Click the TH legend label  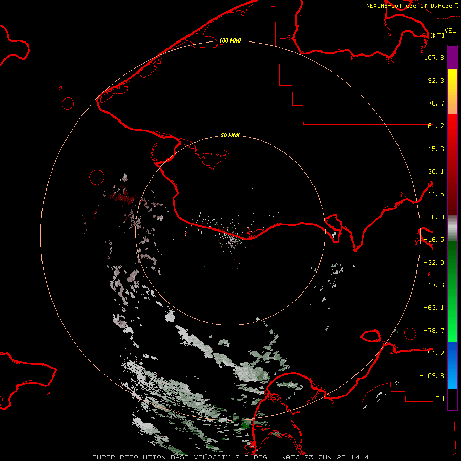tap(440, 399)
